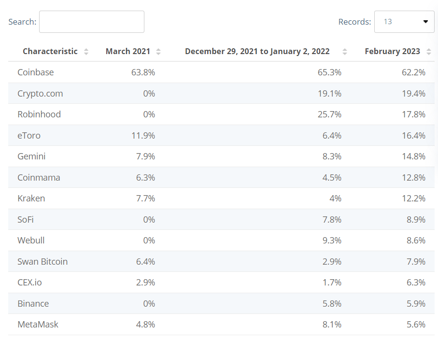
Task: Click the MetaMask row label
Action: pos(38,325)
